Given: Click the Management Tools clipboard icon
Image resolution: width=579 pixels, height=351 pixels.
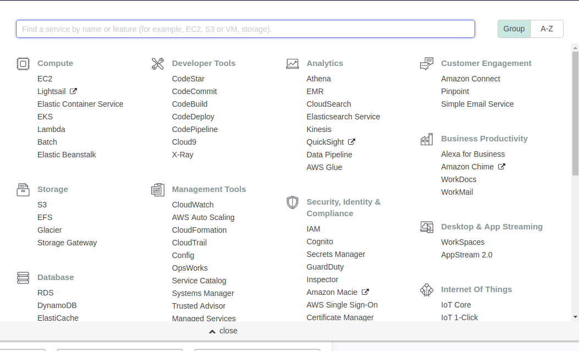Looking at the screenshot, I should pos(158,190).
